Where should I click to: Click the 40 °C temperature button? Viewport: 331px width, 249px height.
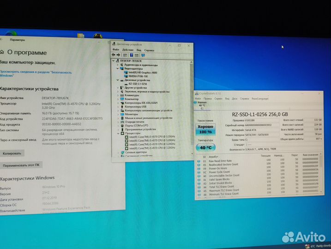(205, 148)
